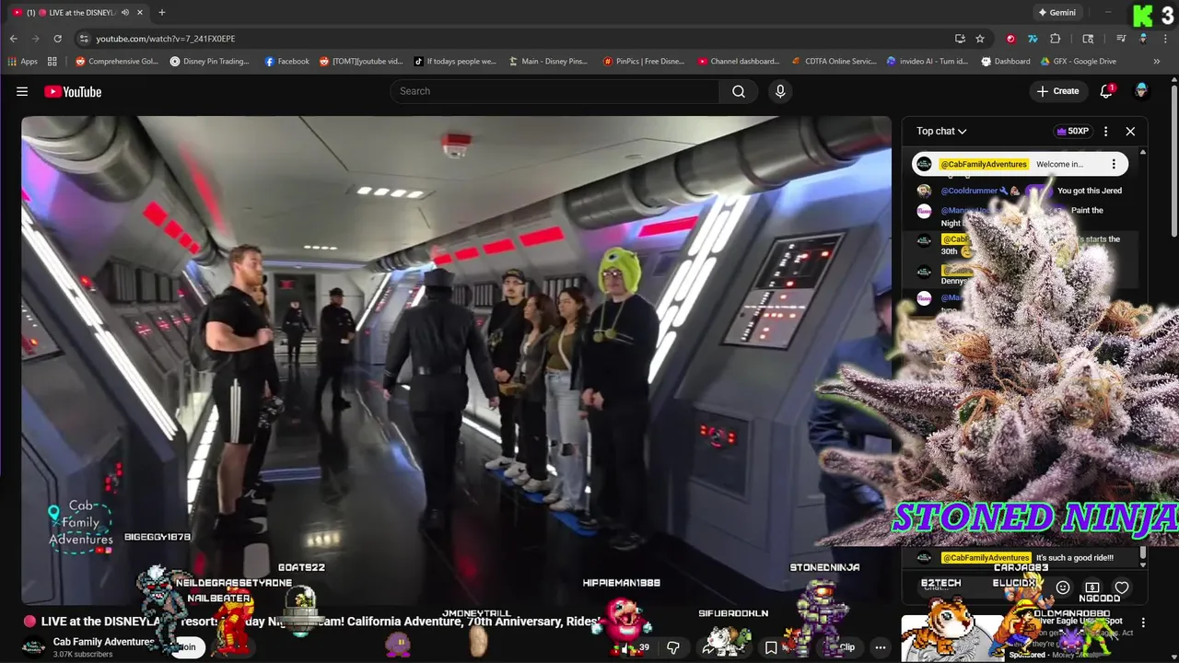Image resolution: width=1179 pixels, height=663 pixels.
Task: Close the LIVE at the DISNEYLAND tab
Action: pyautogui.click(x=140, y=13)
